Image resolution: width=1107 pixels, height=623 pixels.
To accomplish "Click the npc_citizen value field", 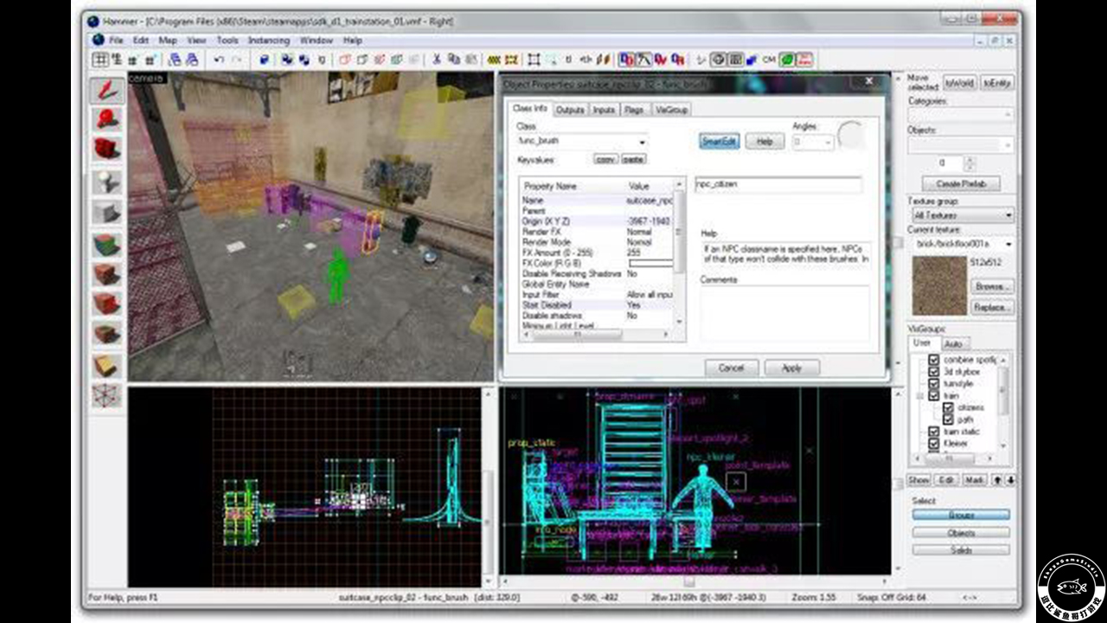I will pos(777,184).
